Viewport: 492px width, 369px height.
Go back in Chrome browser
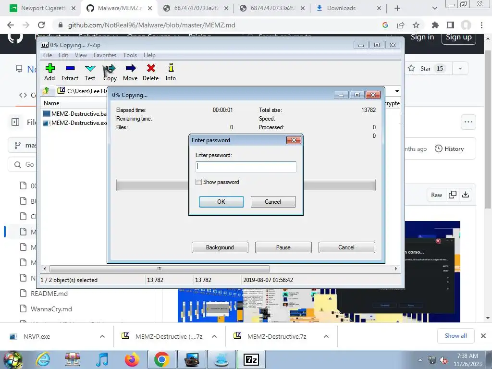[x=11, y=25]
